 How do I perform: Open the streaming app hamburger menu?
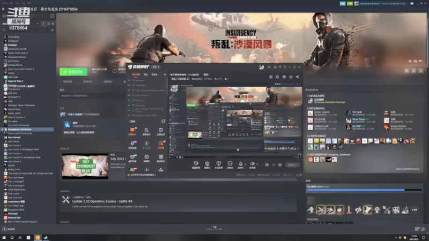click(x=285, y=67)
